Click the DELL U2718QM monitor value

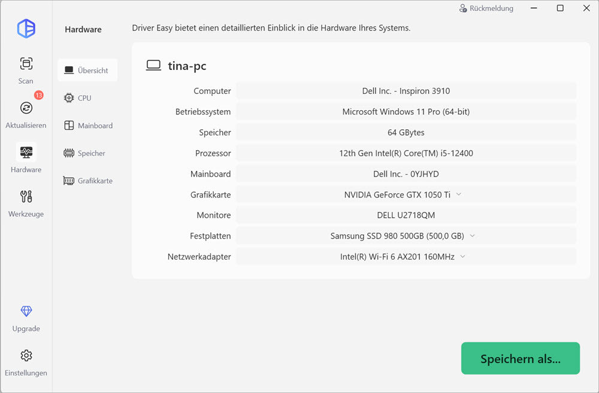(406, 215)
